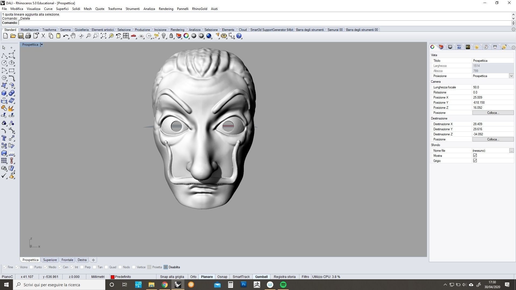The image size is (516, 290).
Task: Click the Open folder icon in toolbar
Action: 13,36
